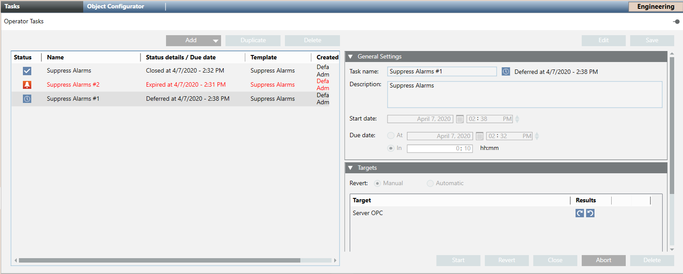Select the Automatic revert radio button
Viewport: 683px width, 274px height.
pyautogui.click(x=430, y=183)
